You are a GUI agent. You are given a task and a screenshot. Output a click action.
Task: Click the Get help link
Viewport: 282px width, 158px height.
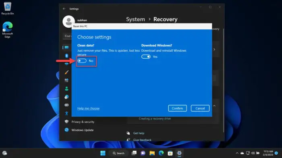[x=139, y=133]
